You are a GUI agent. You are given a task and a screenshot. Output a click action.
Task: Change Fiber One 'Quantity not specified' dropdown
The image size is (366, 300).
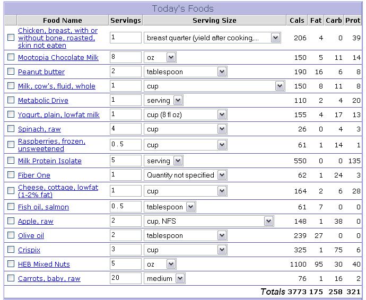point(221,175)
